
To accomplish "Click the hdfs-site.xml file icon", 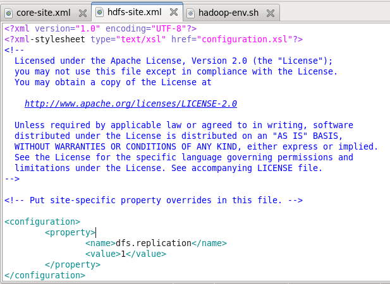I will (99, 12).
